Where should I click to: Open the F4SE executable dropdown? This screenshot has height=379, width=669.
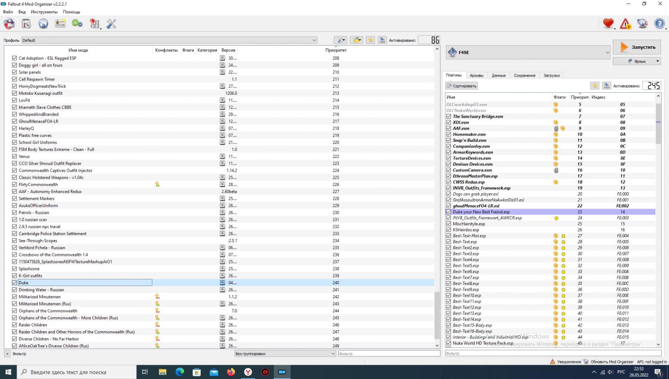click(607, 52)
